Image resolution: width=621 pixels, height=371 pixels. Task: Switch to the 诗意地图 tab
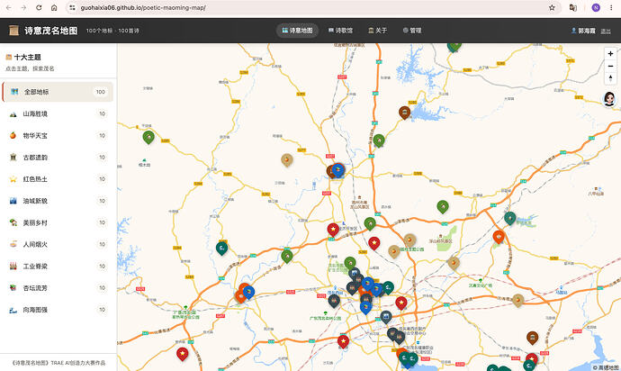(297, 31)
